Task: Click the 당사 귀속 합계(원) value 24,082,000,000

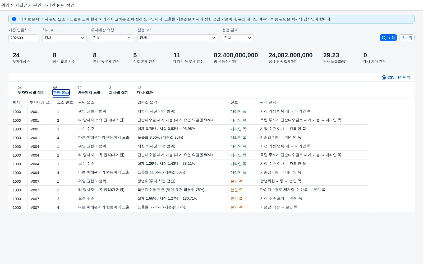Action: pyautogui.click(x=291, y=55)
